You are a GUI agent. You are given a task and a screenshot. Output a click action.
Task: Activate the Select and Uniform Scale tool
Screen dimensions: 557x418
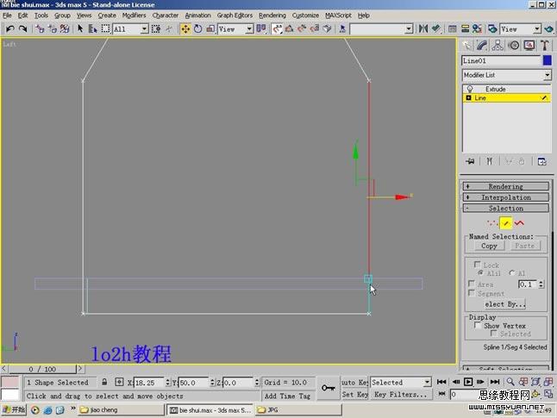(210, 28)
